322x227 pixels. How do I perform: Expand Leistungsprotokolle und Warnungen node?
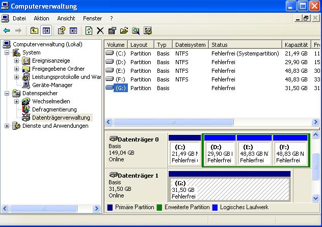pos(17,77)
